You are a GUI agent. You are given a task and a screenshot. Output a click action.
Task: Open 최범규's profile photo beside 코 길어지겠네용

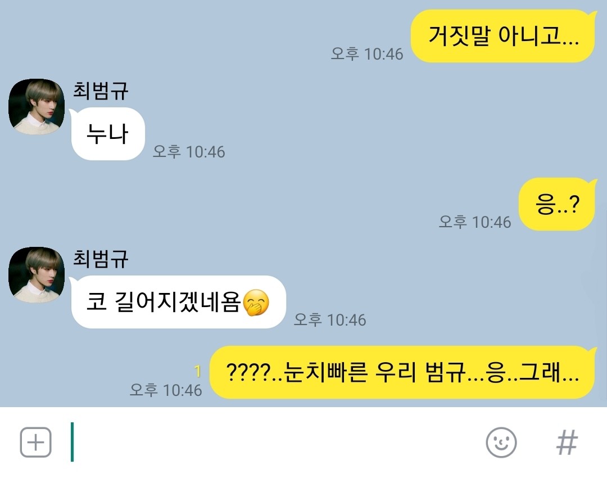point(37,274)
